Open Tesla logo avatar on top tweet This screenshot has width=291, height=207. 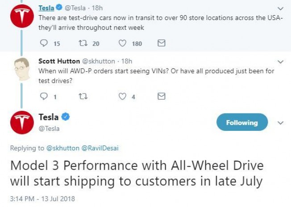pyautogui.click(x=22, y=16)
